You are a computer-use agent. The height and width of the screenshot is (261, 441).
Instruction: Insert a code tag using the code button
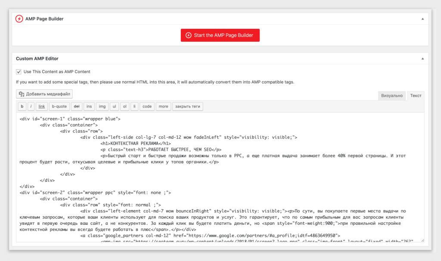[147, 106]
